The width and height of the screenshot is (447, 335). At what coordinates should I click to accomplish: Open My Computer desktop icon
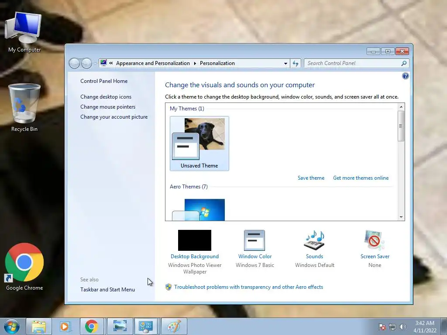point(24,32)
